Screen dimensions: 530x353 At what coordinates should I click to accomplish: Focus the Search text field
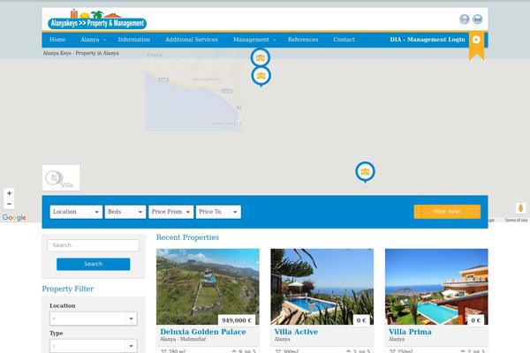pos(94,245)
